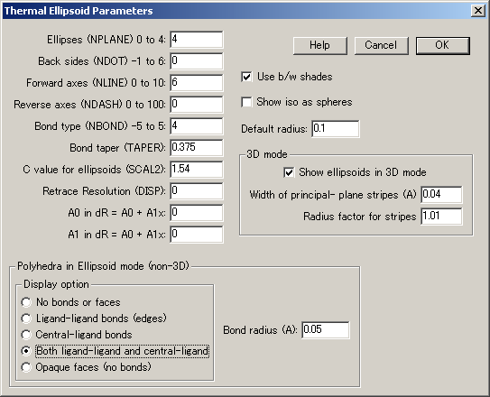The height and width of the screenshot is (397, 490).
Task: Edit the Forward axes (NLINE) value
Action: [x=197, y=83]
